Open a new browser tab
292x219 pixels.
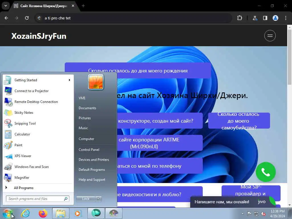click(x=83, y=6)
